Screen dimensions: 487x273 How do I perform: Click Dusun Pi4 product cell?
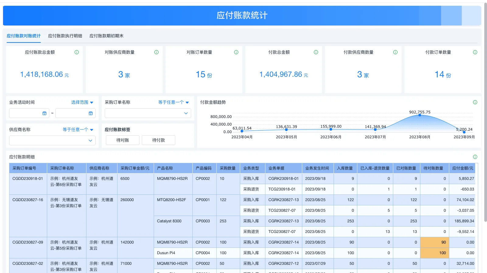click(173, 253)
